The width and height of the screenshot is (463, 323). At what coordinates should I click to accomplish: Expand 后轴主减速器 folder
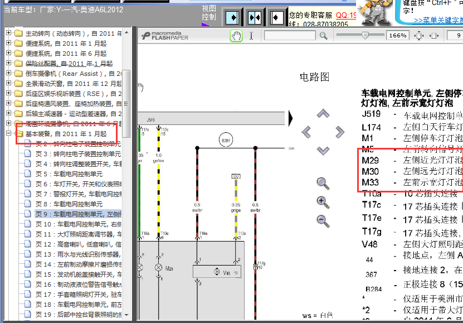(x=8, y=113)
